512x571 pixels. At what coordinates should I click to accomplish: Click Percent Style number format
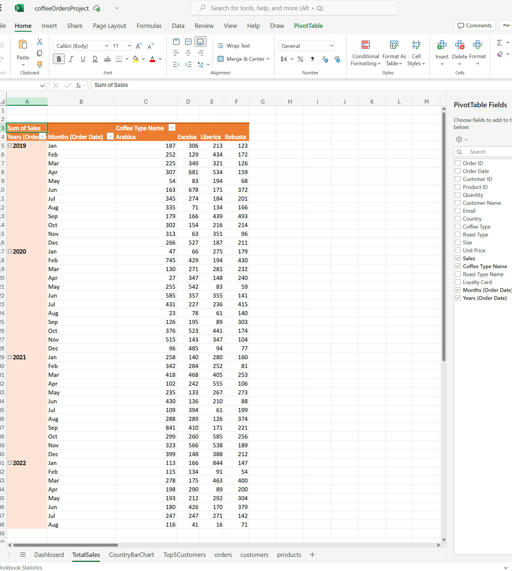click(300, 59)
